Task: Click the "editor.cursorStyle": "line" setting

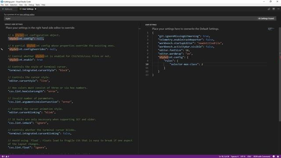Action: pos(29,81)
